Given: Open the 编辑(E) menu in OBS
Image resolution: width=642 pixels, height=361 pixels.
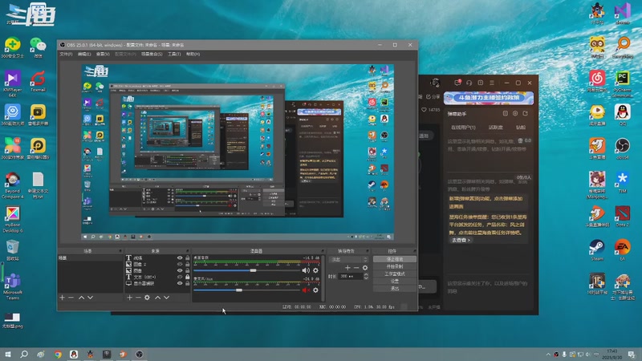Looking at the screenshot, I should (84, 54).
